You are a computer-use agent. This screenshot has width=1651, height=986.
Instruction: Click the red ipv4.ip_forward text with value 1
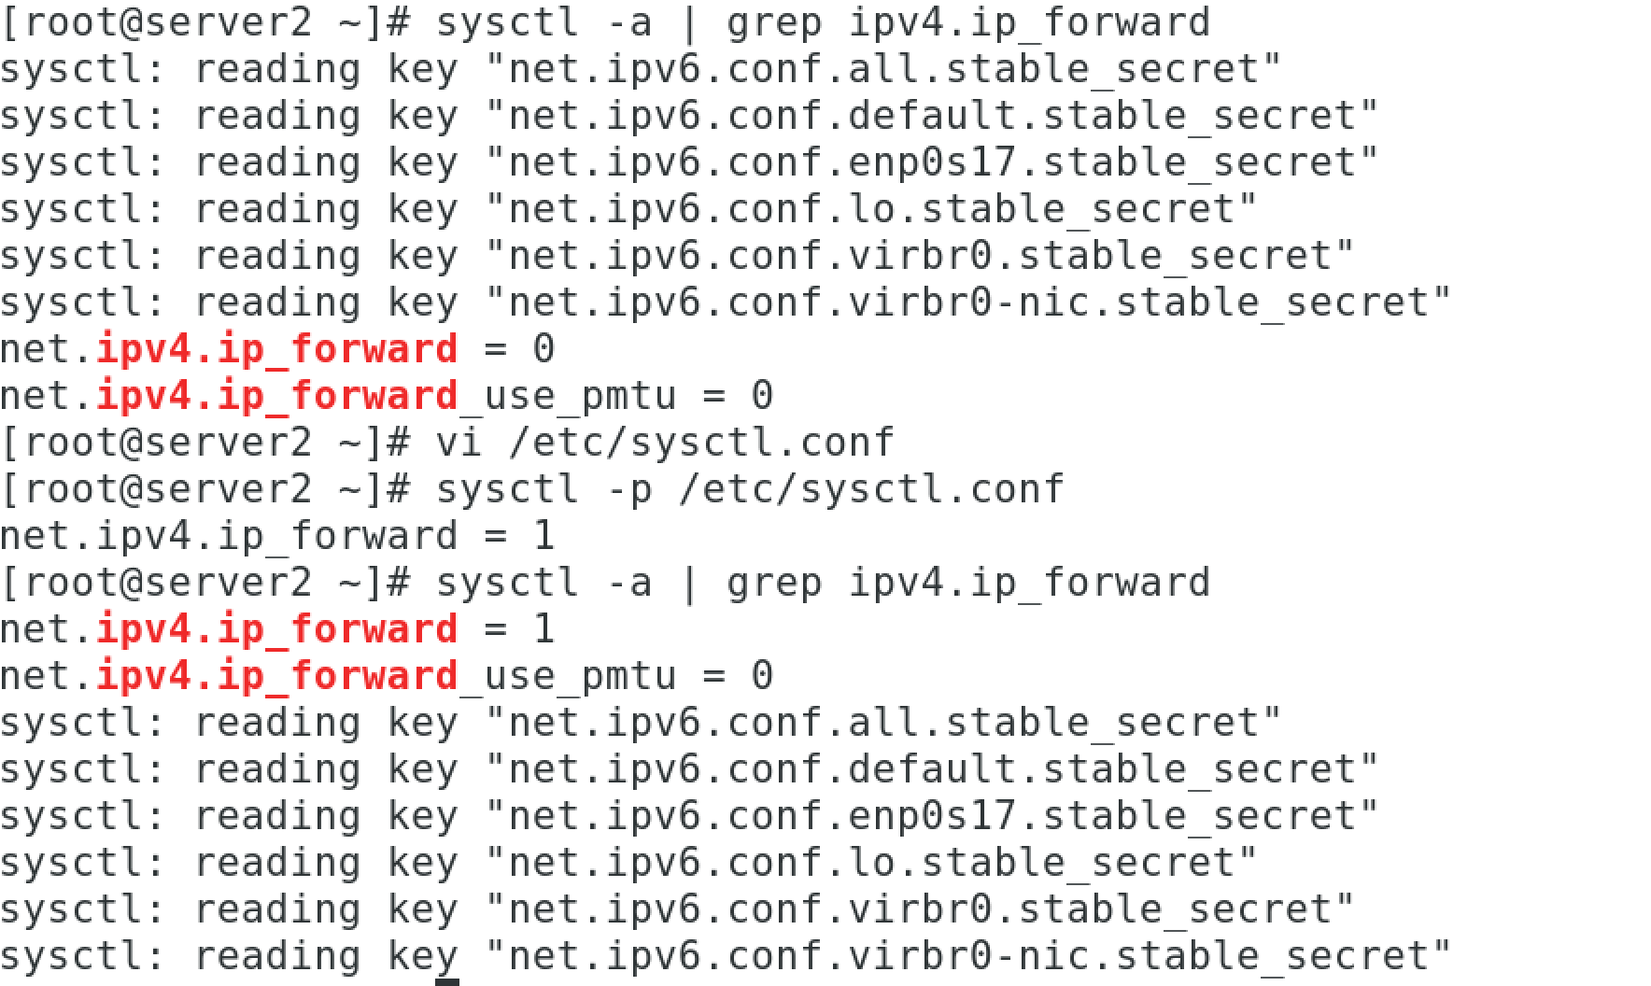276,628
